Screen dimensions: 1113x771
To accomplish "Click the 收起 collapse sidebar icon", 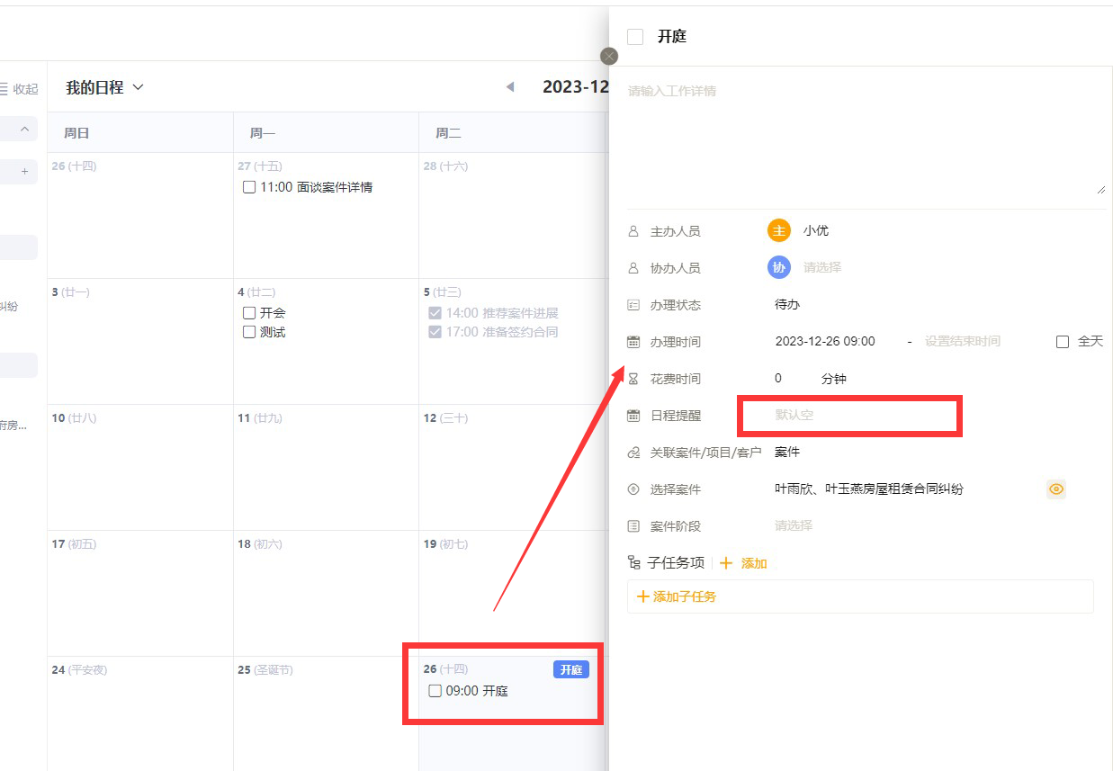I will (4, 89).
